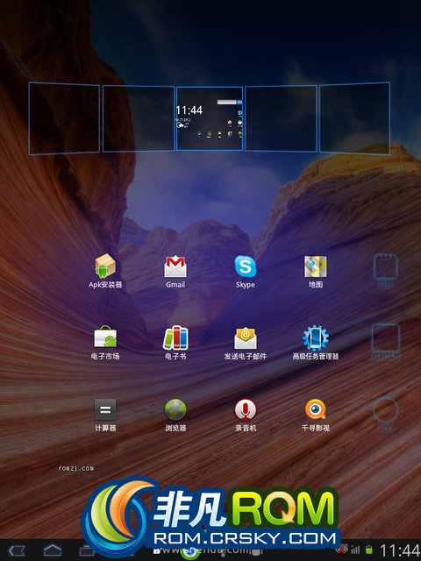The width and height of the screenshot is (421, 561).
Task: Tap the Back navigation button
Action: pyautogui.click(x=17, y=550)
